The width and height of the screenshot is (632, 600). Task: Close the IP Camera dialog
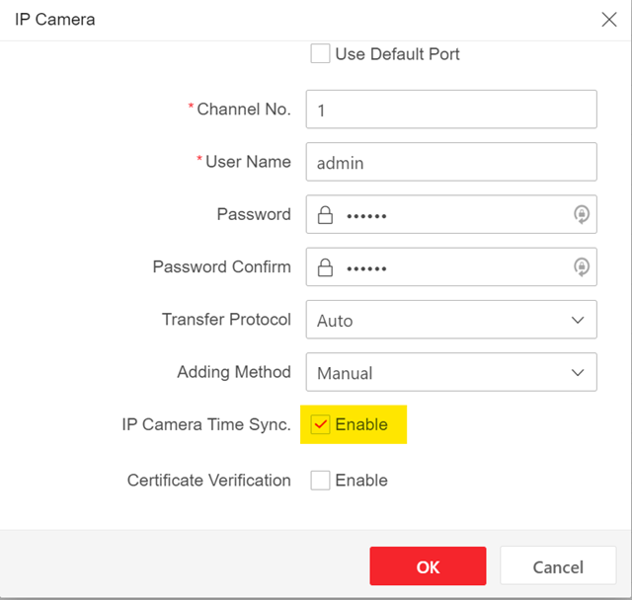tap(609, 20)
